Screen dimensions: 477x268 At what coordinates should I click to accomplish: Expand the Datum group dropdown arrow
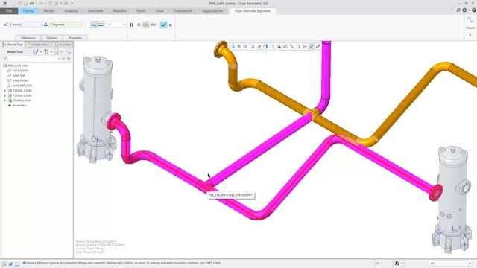coord(470,35)
